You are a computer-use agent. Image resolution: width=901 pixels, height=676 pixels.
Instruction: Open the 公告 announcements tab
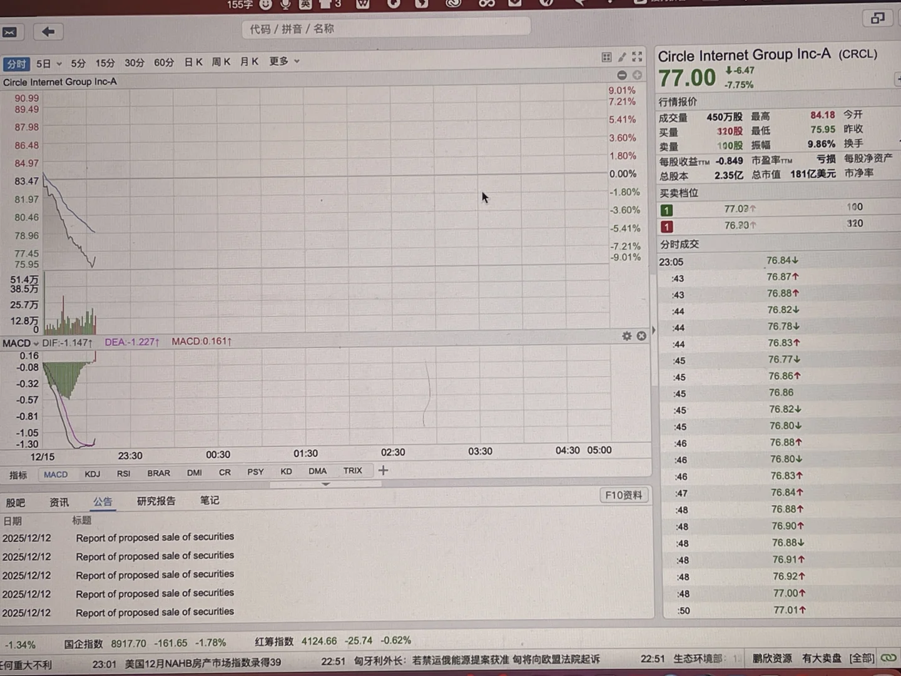coord(103,501)
